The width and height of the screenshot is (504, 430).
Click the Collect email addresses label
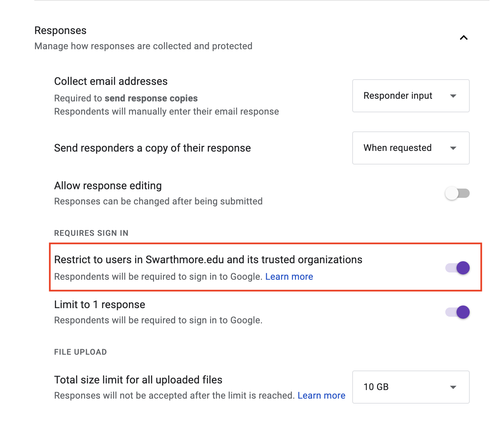[x=111, y=81]
